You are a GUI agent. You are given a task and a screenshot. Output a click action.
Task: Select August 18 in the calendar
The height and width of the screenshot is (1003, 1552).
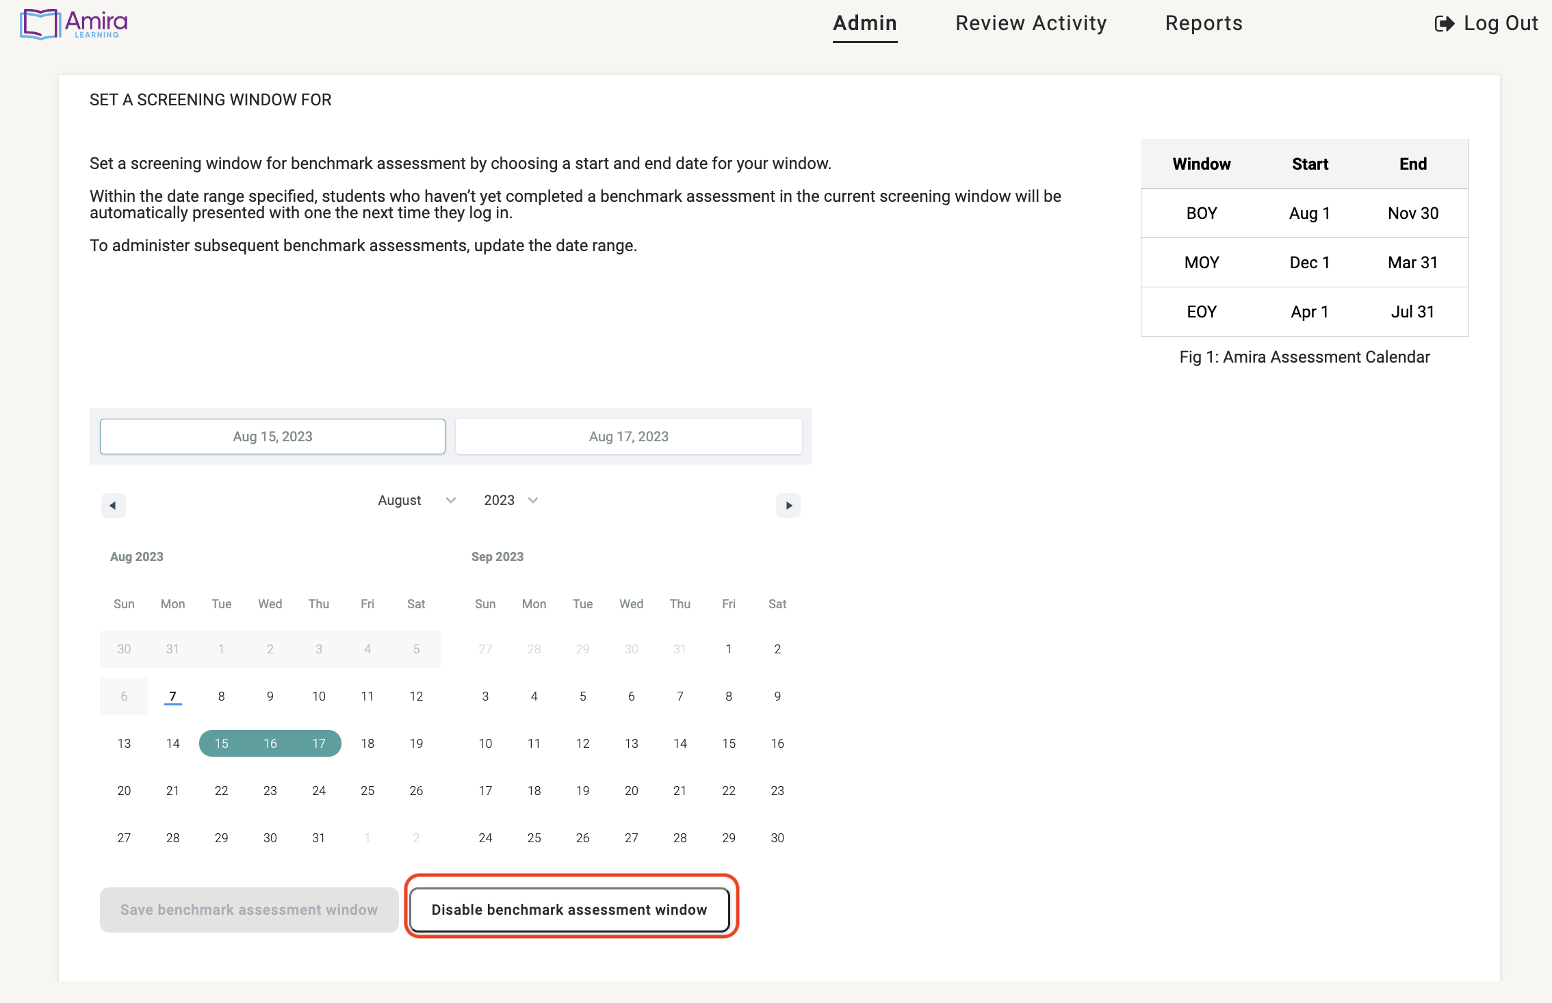click(x=367, y=744)
